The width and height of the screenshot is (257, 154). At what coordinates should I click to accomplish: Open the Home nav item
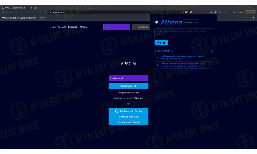click(x=53, y=27)
